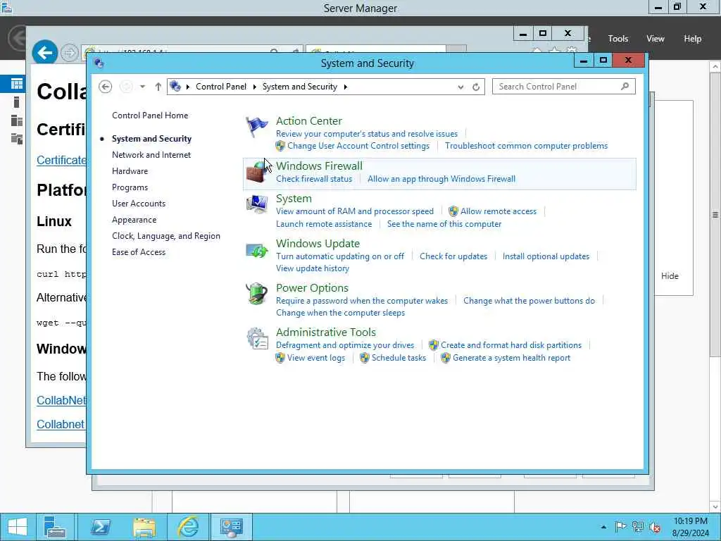Viewport: 721px width, 541px height.
Task: Click See the name of this computer
Action: click(444, 224)
